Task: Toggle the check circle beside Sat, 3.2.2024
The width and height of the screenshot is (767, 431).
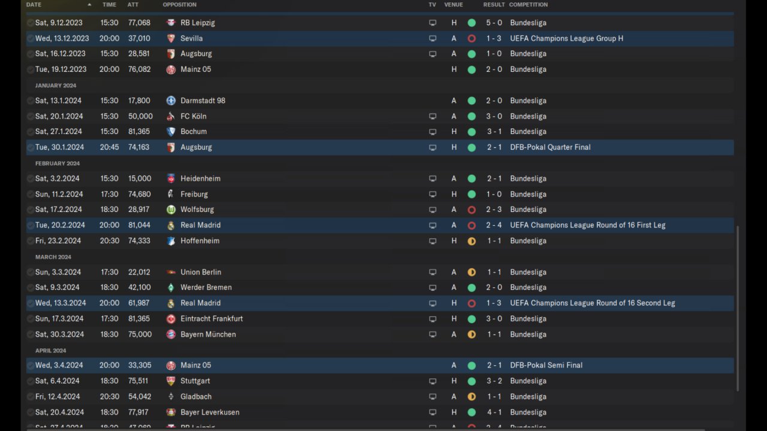Action: click(x=31, y=178)
